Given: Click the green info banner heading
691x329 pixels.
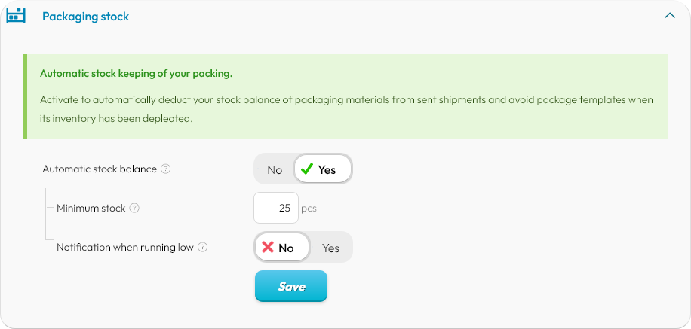Looking at the screenshot, I should pos(137,74).
